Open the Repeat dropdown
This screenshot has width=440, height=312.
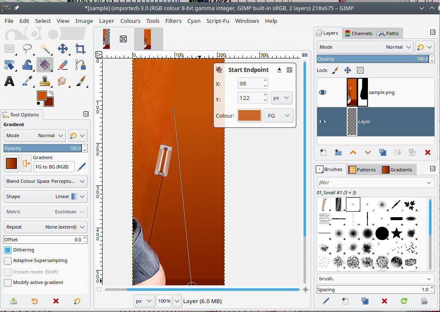pyautogui.click(x=45, y=227)
